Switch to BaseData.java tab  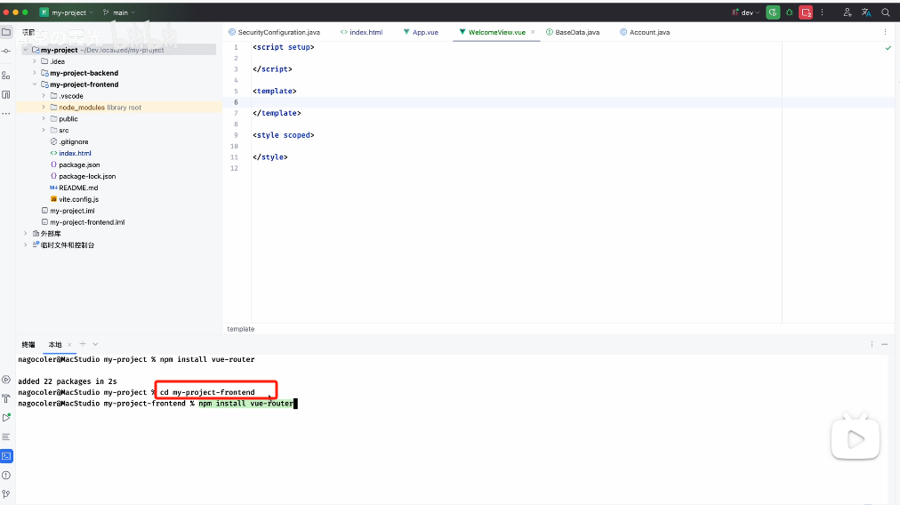572,32
